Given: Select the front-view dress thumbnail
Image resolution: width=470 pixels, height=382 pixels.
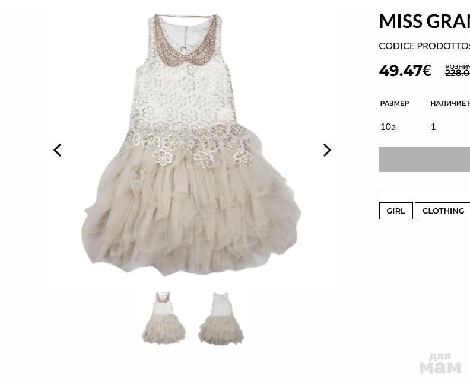Looking at the screenshot, I should (163, 319).
